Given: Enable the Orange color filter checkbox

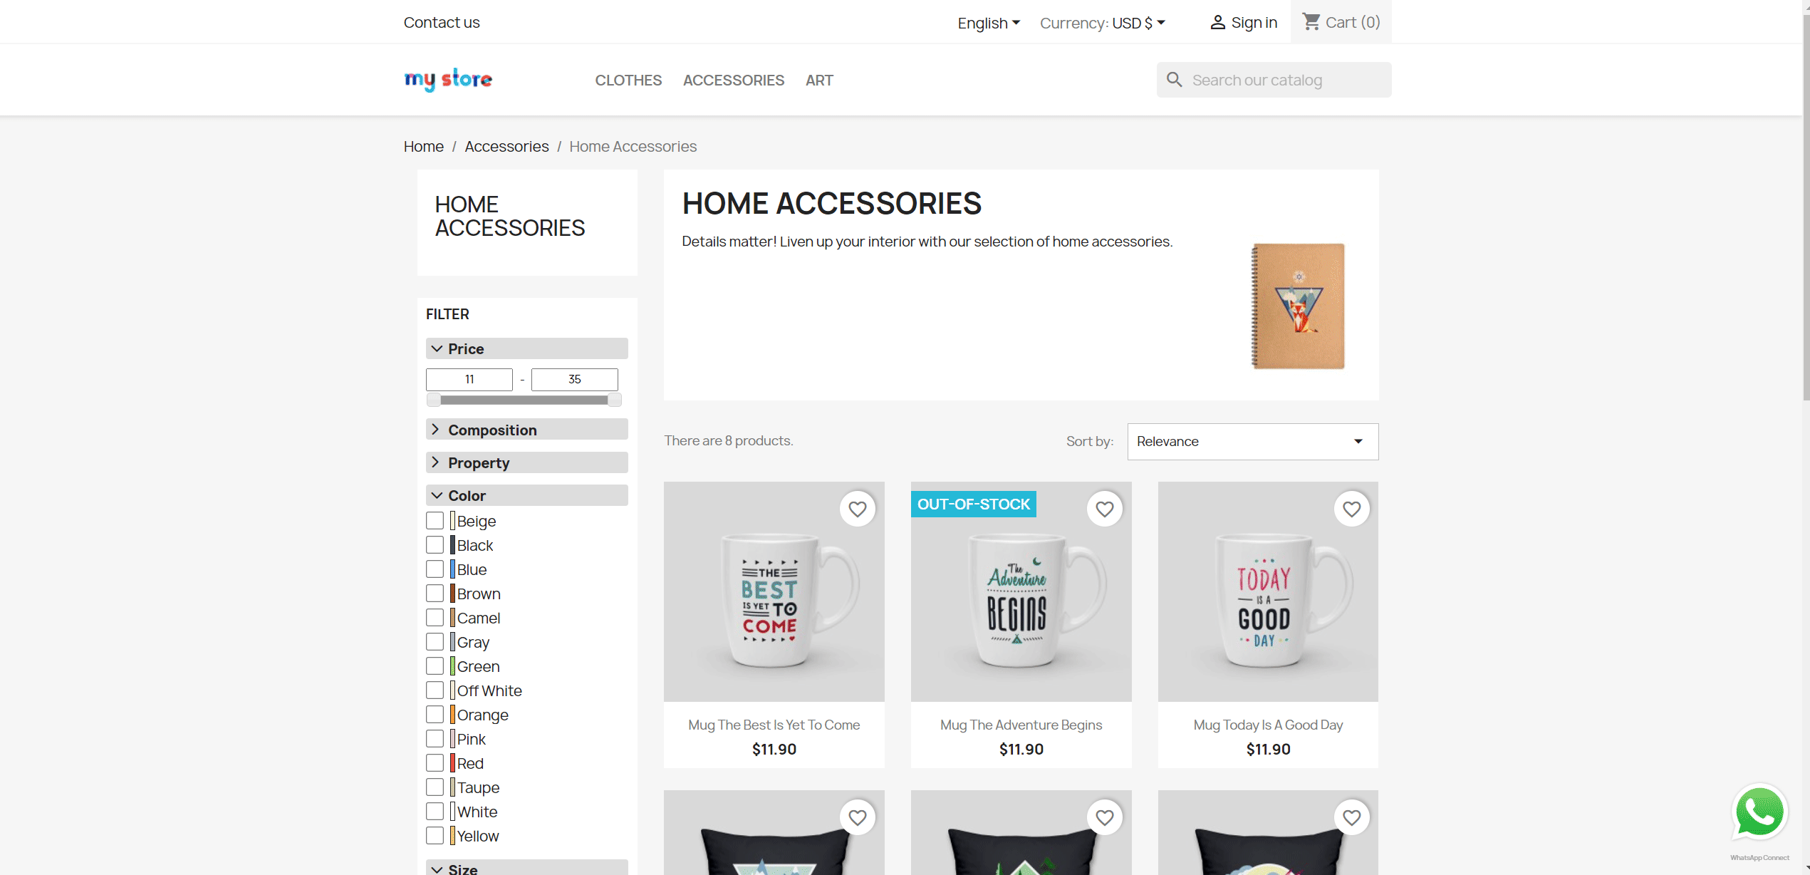Looking at the screenshot, I should click(435, 715).
